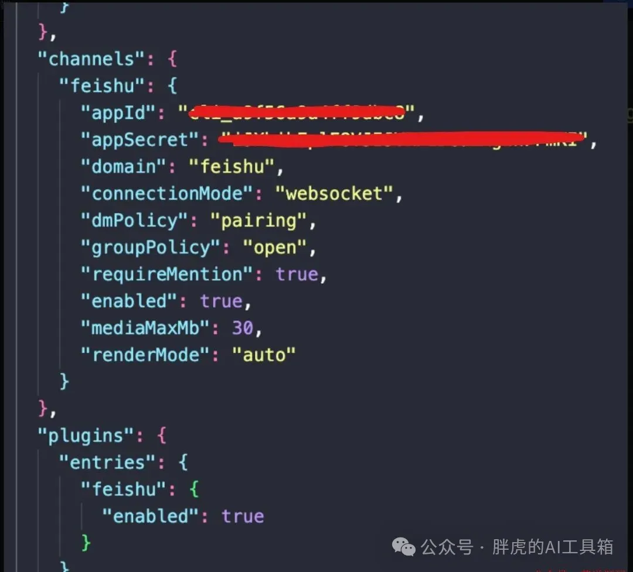Click the "domain" value "feishu"
633x572 pixels.
click(x=232, y=167)
